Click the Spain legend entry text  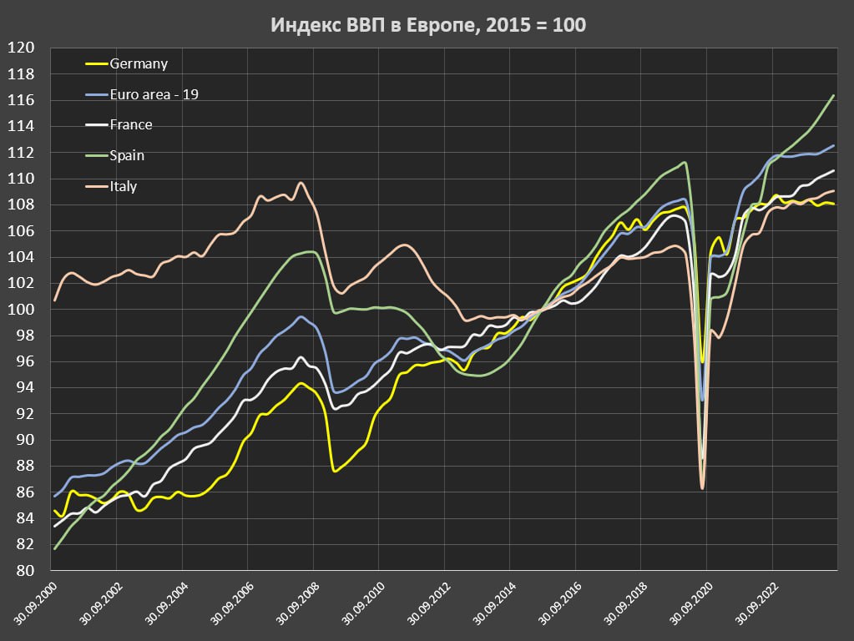(127, 155)
